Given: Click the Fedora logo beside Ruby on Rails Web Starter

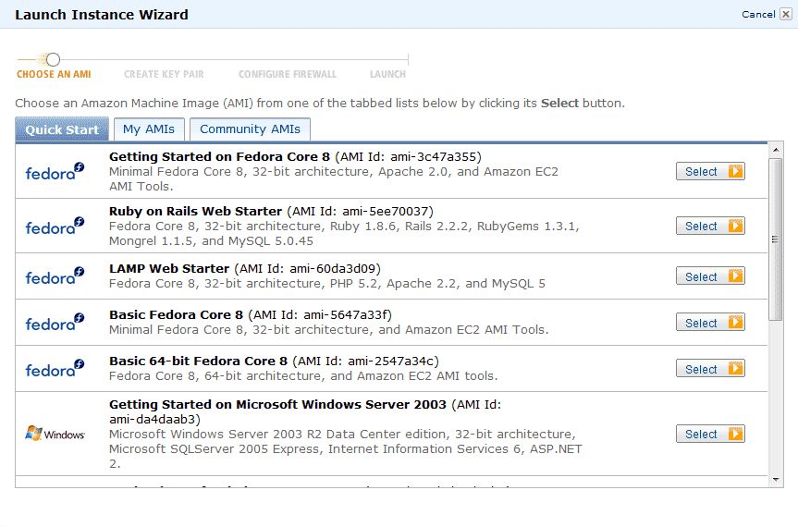Looking at the screenshot, I should click(x=55, y=226).
